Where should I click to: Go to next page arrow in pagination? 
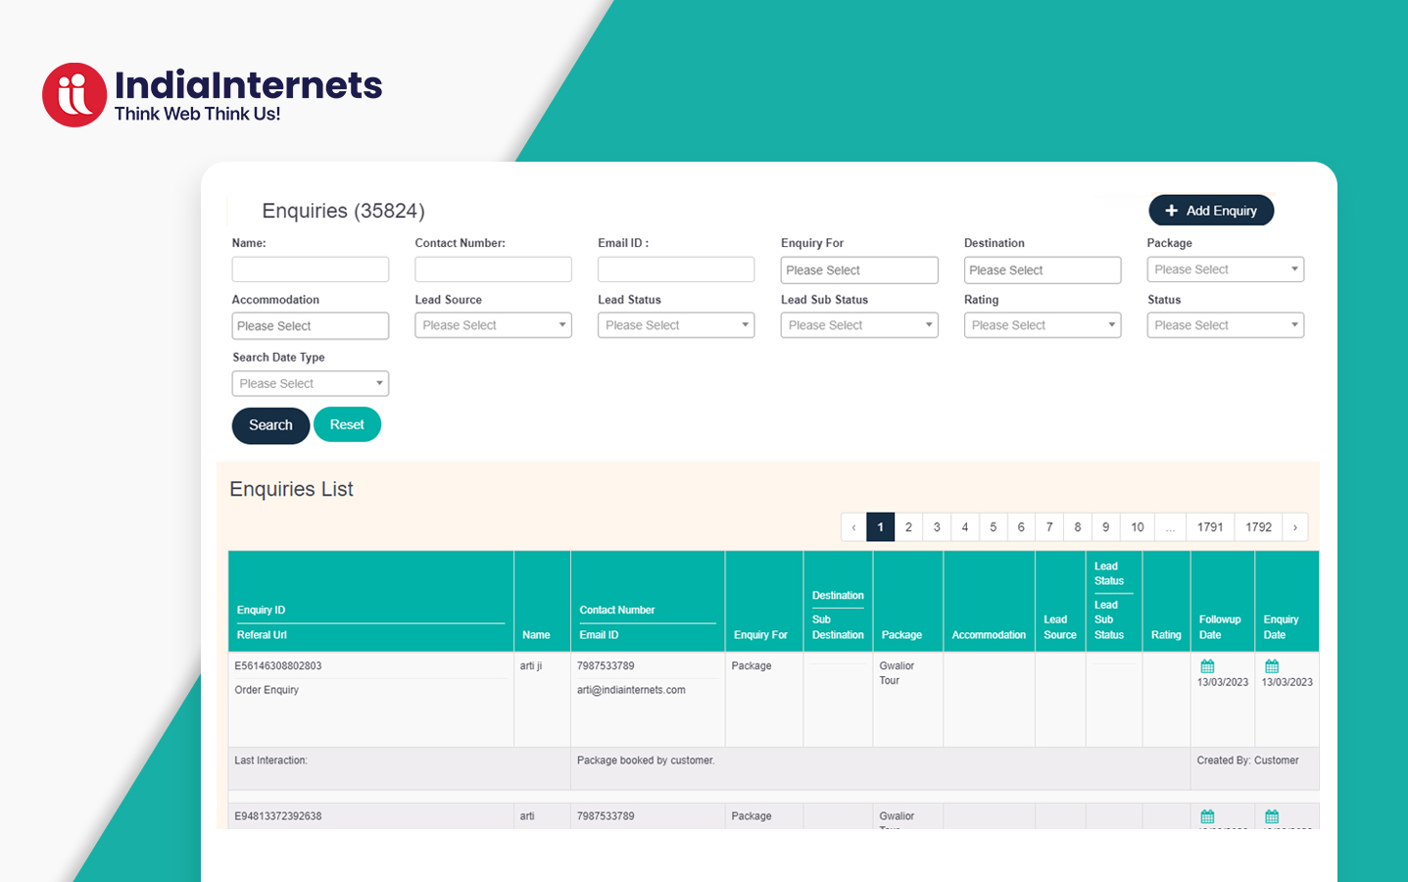coord(1295,527)
